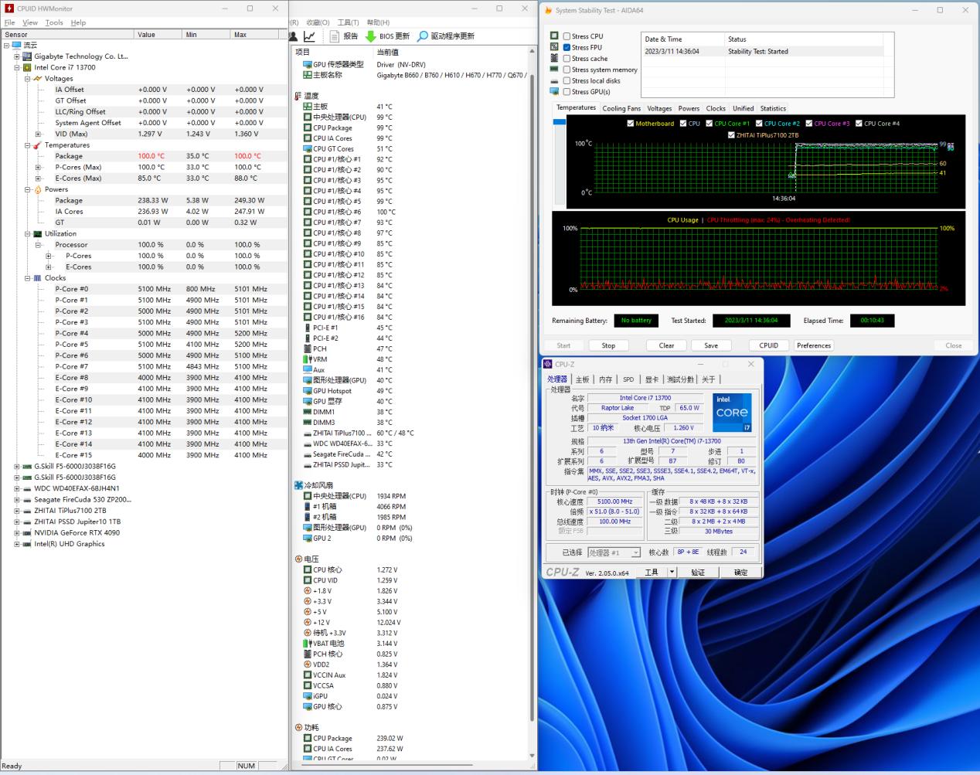The height and width of the screenshot is (775, 980).
Task: Click the report document icon in AIDA64
Action: 335,36
